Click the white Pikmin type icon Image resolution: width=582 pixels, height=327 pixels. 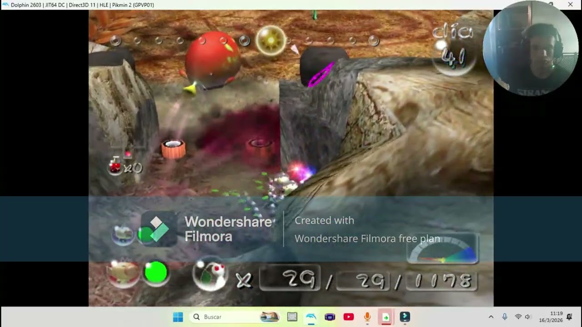[210, 275]
